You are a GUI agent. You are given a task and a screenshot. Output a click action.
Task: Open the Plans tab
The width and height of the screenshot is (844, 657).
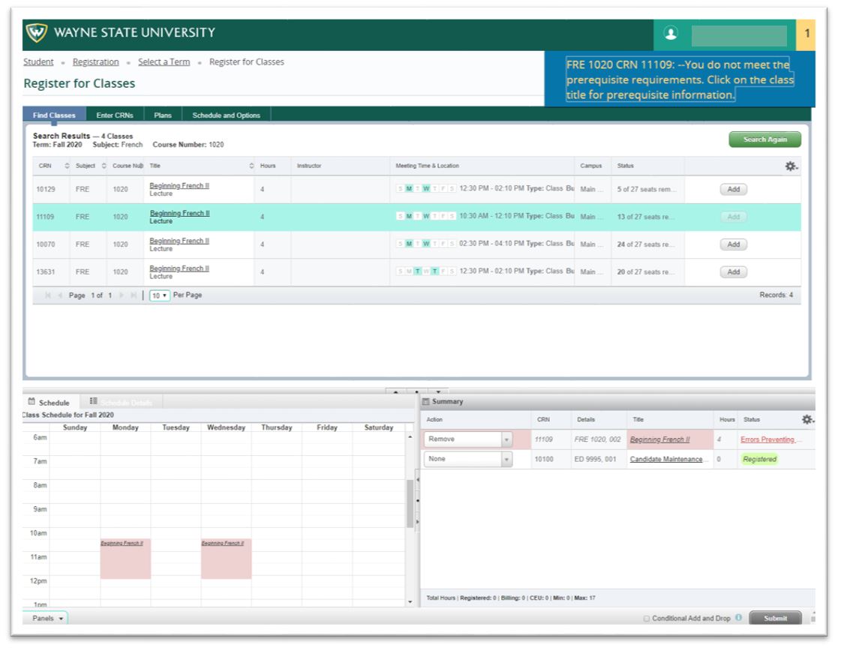pyautogui.click(x=163, y=115)
